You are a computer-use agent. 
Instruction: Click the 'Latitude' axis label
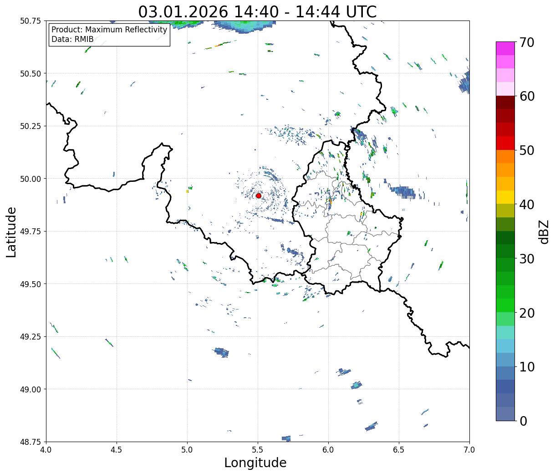pos(11,232)
